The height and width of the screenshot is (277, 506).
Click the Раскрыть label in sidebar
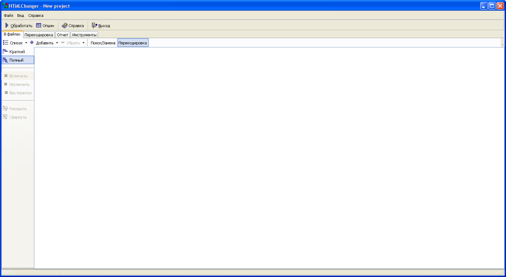[18, 109]
